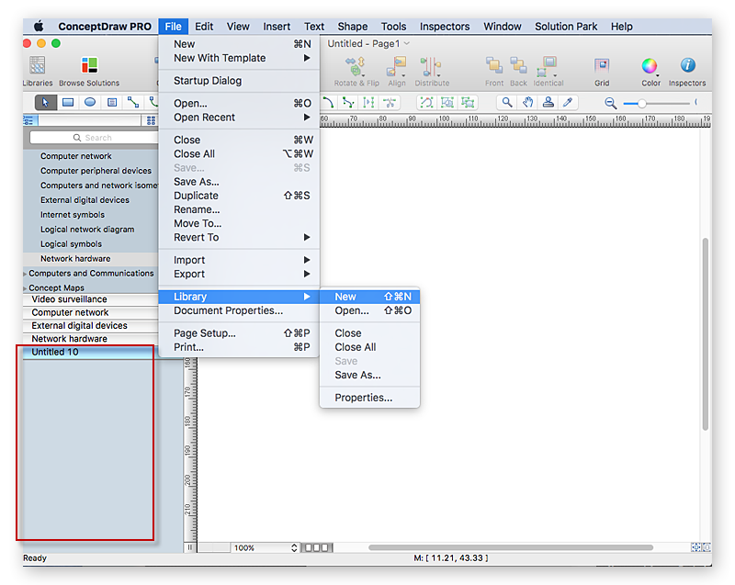Image resolution: width=735 pixels, height=585 pixels.
Task: Click the horizontal scrollbar
Action: (x=511, y=547)
